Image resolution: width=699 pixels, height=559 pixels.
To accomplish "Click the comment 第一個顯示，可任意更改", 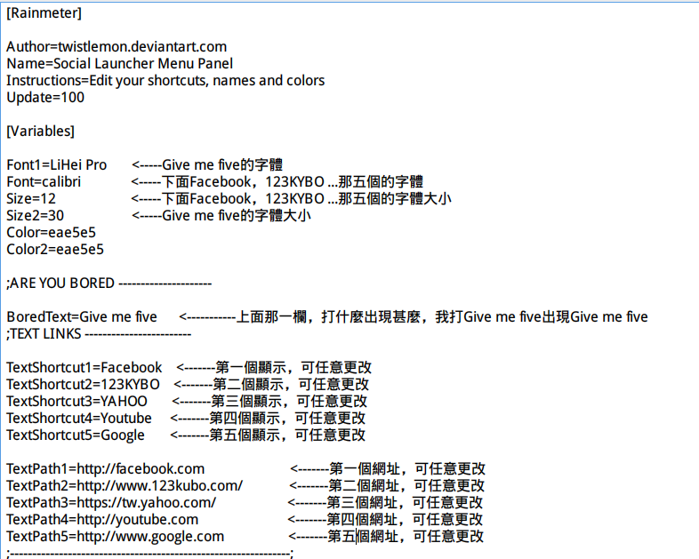I will click(274, 368).
